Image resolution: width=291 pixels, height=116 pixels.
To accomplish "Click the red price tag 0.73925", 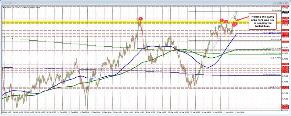I will tap(285, 30).
